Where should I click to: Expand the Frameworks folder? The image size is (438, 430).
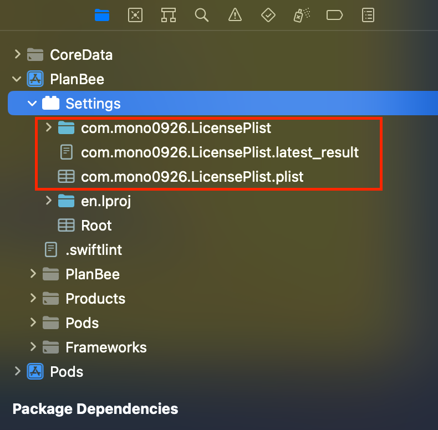coord(33,347)
